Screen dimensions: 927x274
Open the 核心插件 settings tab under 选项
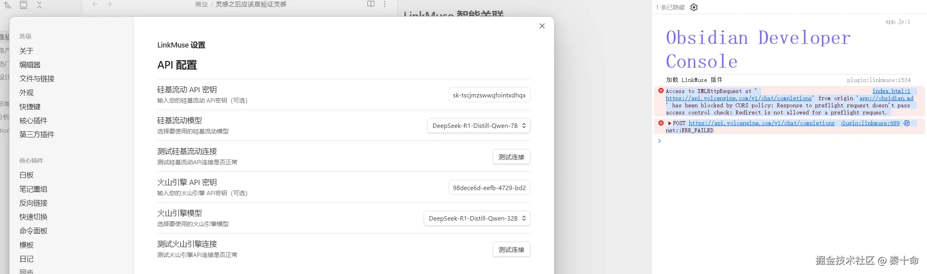(33, 120)
